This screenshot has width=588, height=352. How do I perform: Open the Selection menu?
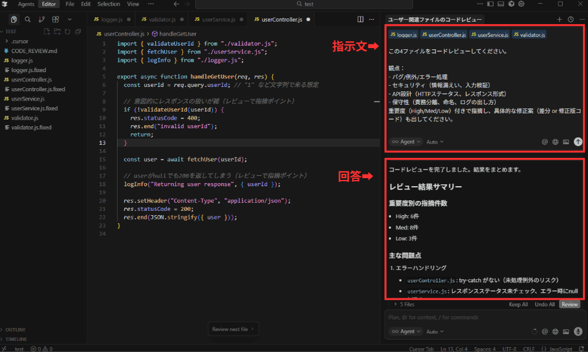(x=109, y=4)
